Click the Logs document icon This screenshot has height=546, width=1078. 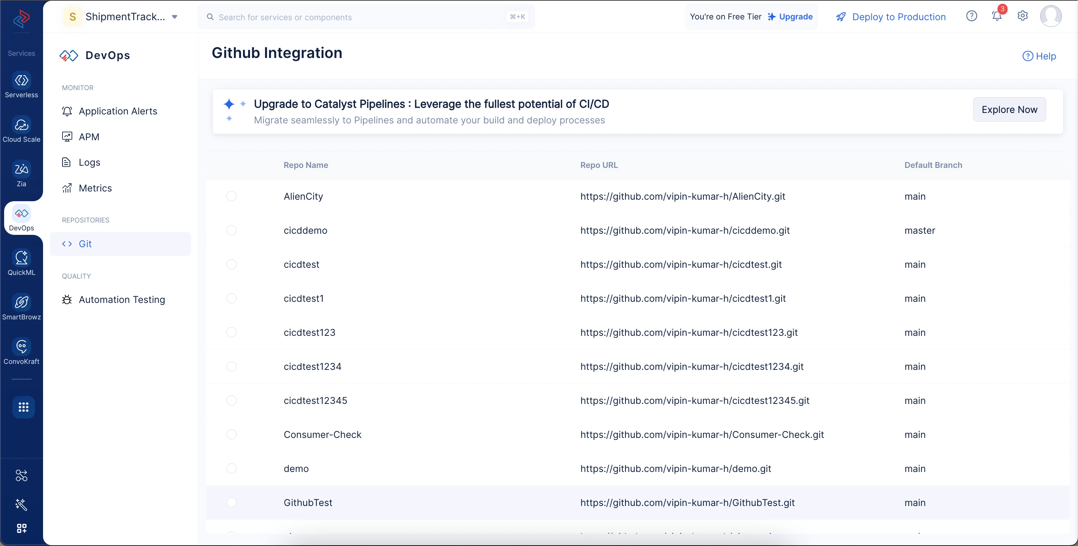(x=67, y=162)
